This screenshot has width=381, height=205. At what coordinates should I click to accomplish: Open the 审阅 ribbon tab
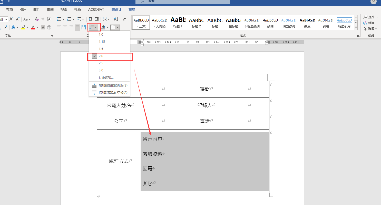pyautogui.click(x=50, y=9)
